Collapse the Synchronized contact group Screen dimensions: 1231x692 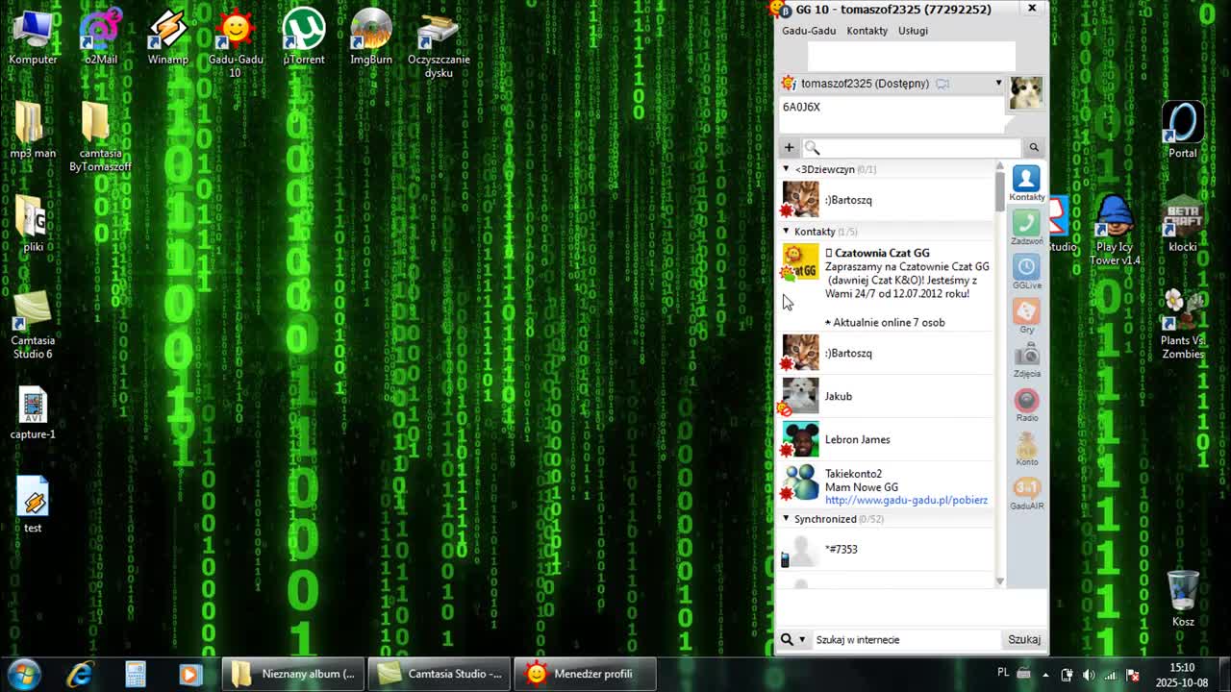tap(786, 519)
